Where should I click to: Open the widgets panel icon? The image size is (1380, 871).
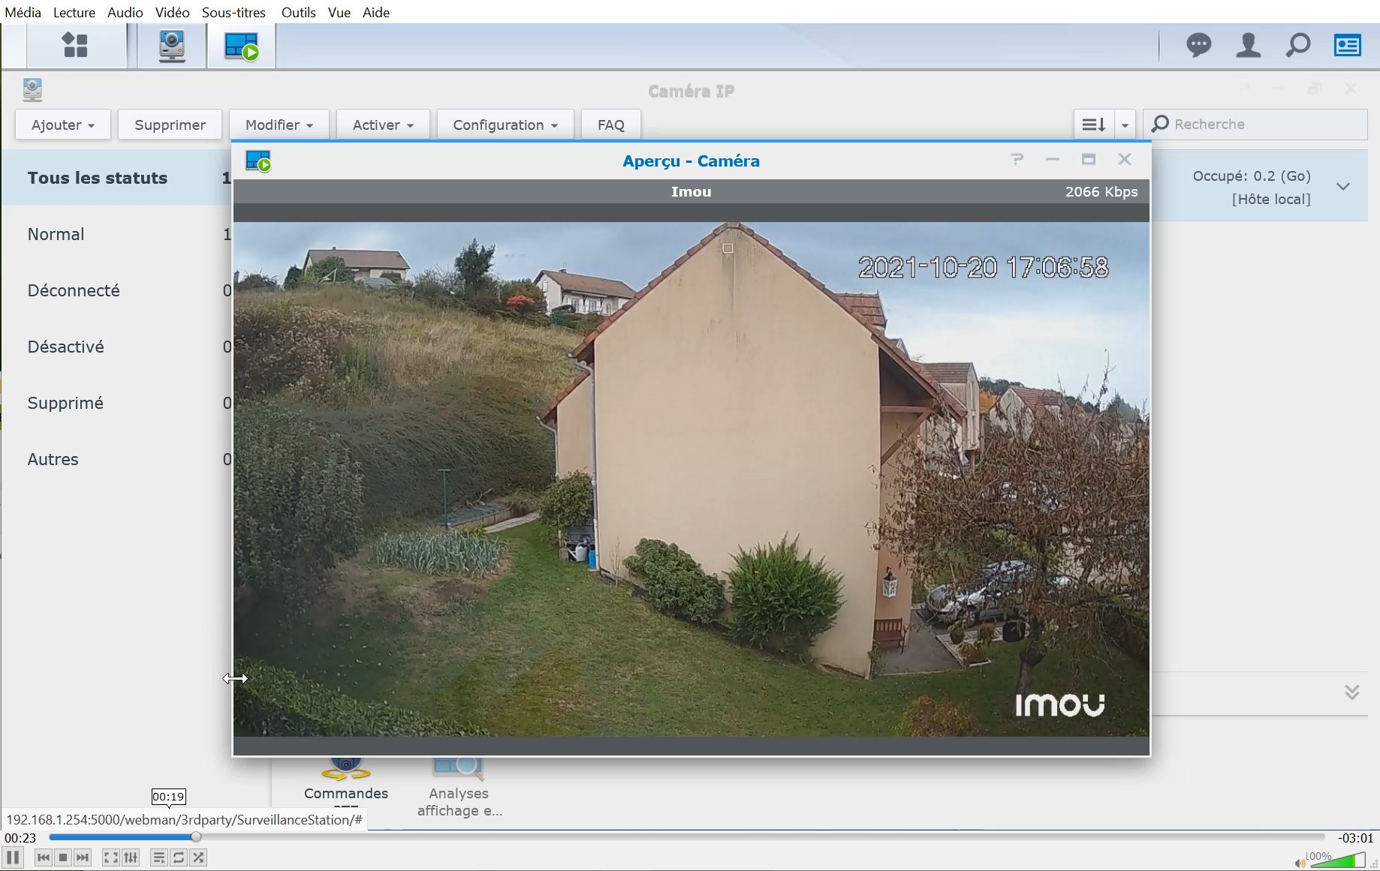point(1348,45)
